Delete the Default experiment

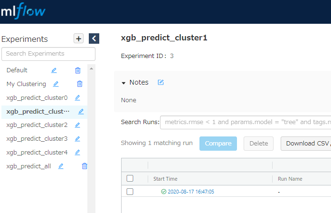click(78, 70)
